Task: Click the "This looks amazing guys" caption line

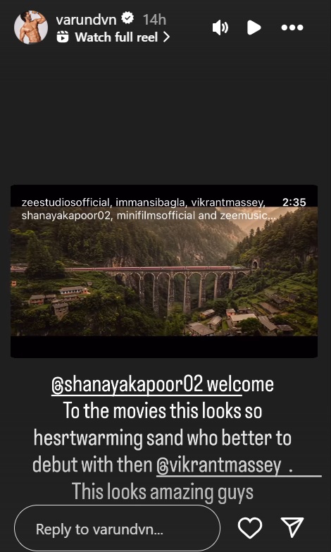Action: point(163,491)
